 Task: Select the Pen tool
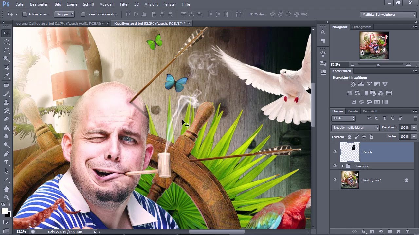coord(6,154)
